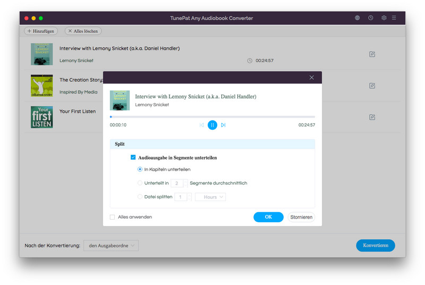Screen dimensions: 425x285
Task: Click the Stornieren button
Action: pyautogui.click(x=301, y=217)
